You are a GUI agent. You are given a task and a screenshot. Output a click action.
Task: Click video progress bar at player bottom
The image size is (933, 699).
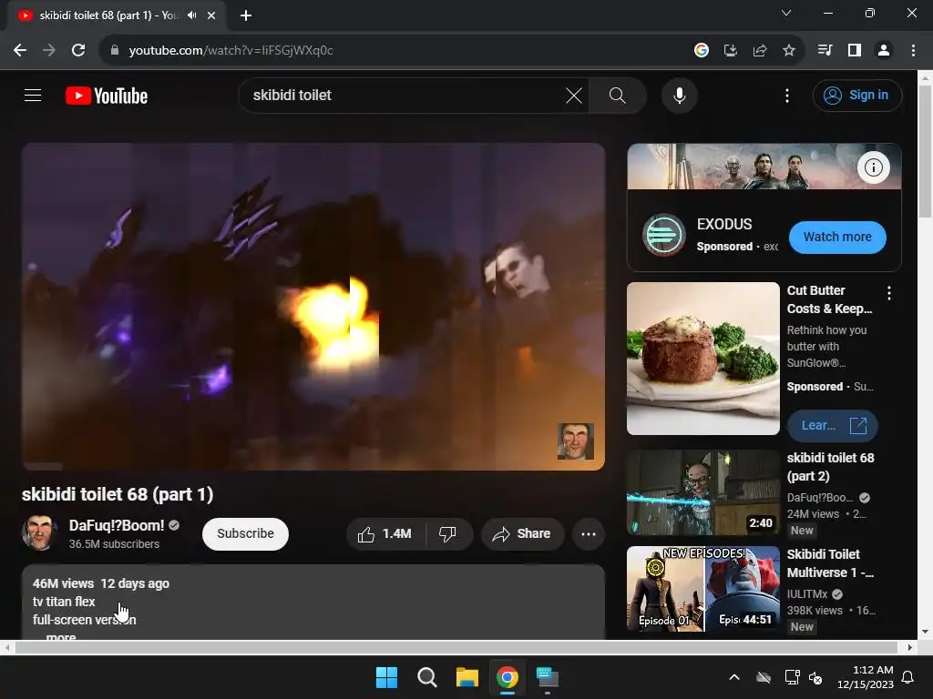(x=313, y=465)
